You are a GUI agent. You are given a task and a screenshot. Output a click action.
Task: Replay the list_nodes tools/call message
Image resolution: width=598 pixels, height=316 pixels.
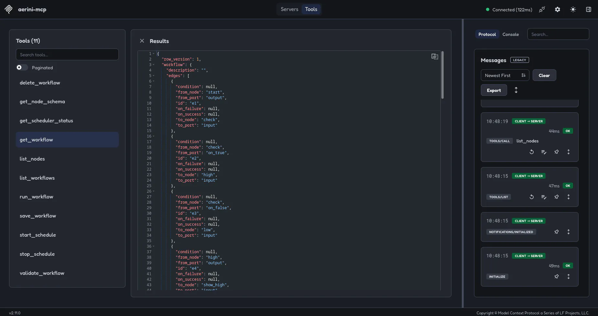click(531, 152)
